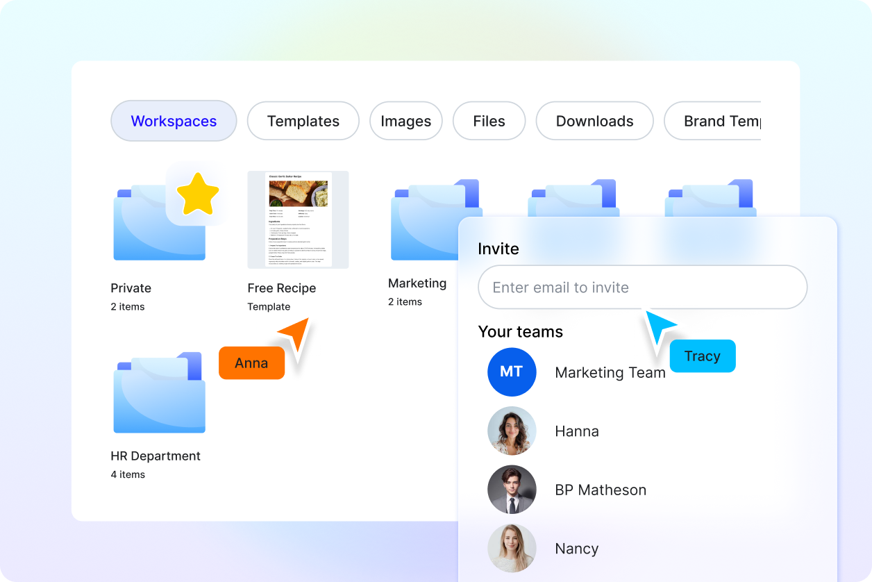872x582 pixels.
Task: Click the Anna collaborator cursor label
Action: click(251, 363)
